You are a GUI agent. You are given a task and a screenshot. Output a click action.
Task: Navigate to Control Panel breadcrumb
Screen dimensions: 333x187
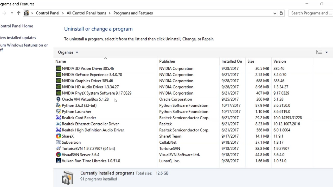[x=48, y=13]
